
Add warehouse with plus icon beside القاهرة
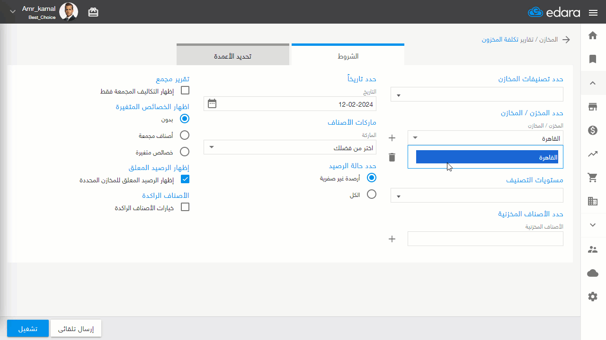(x=392, y=138)
